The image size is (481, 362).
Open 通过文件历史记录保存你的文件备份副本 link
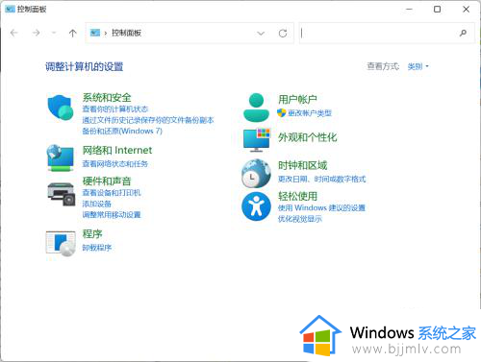click(x=148, y=120)
